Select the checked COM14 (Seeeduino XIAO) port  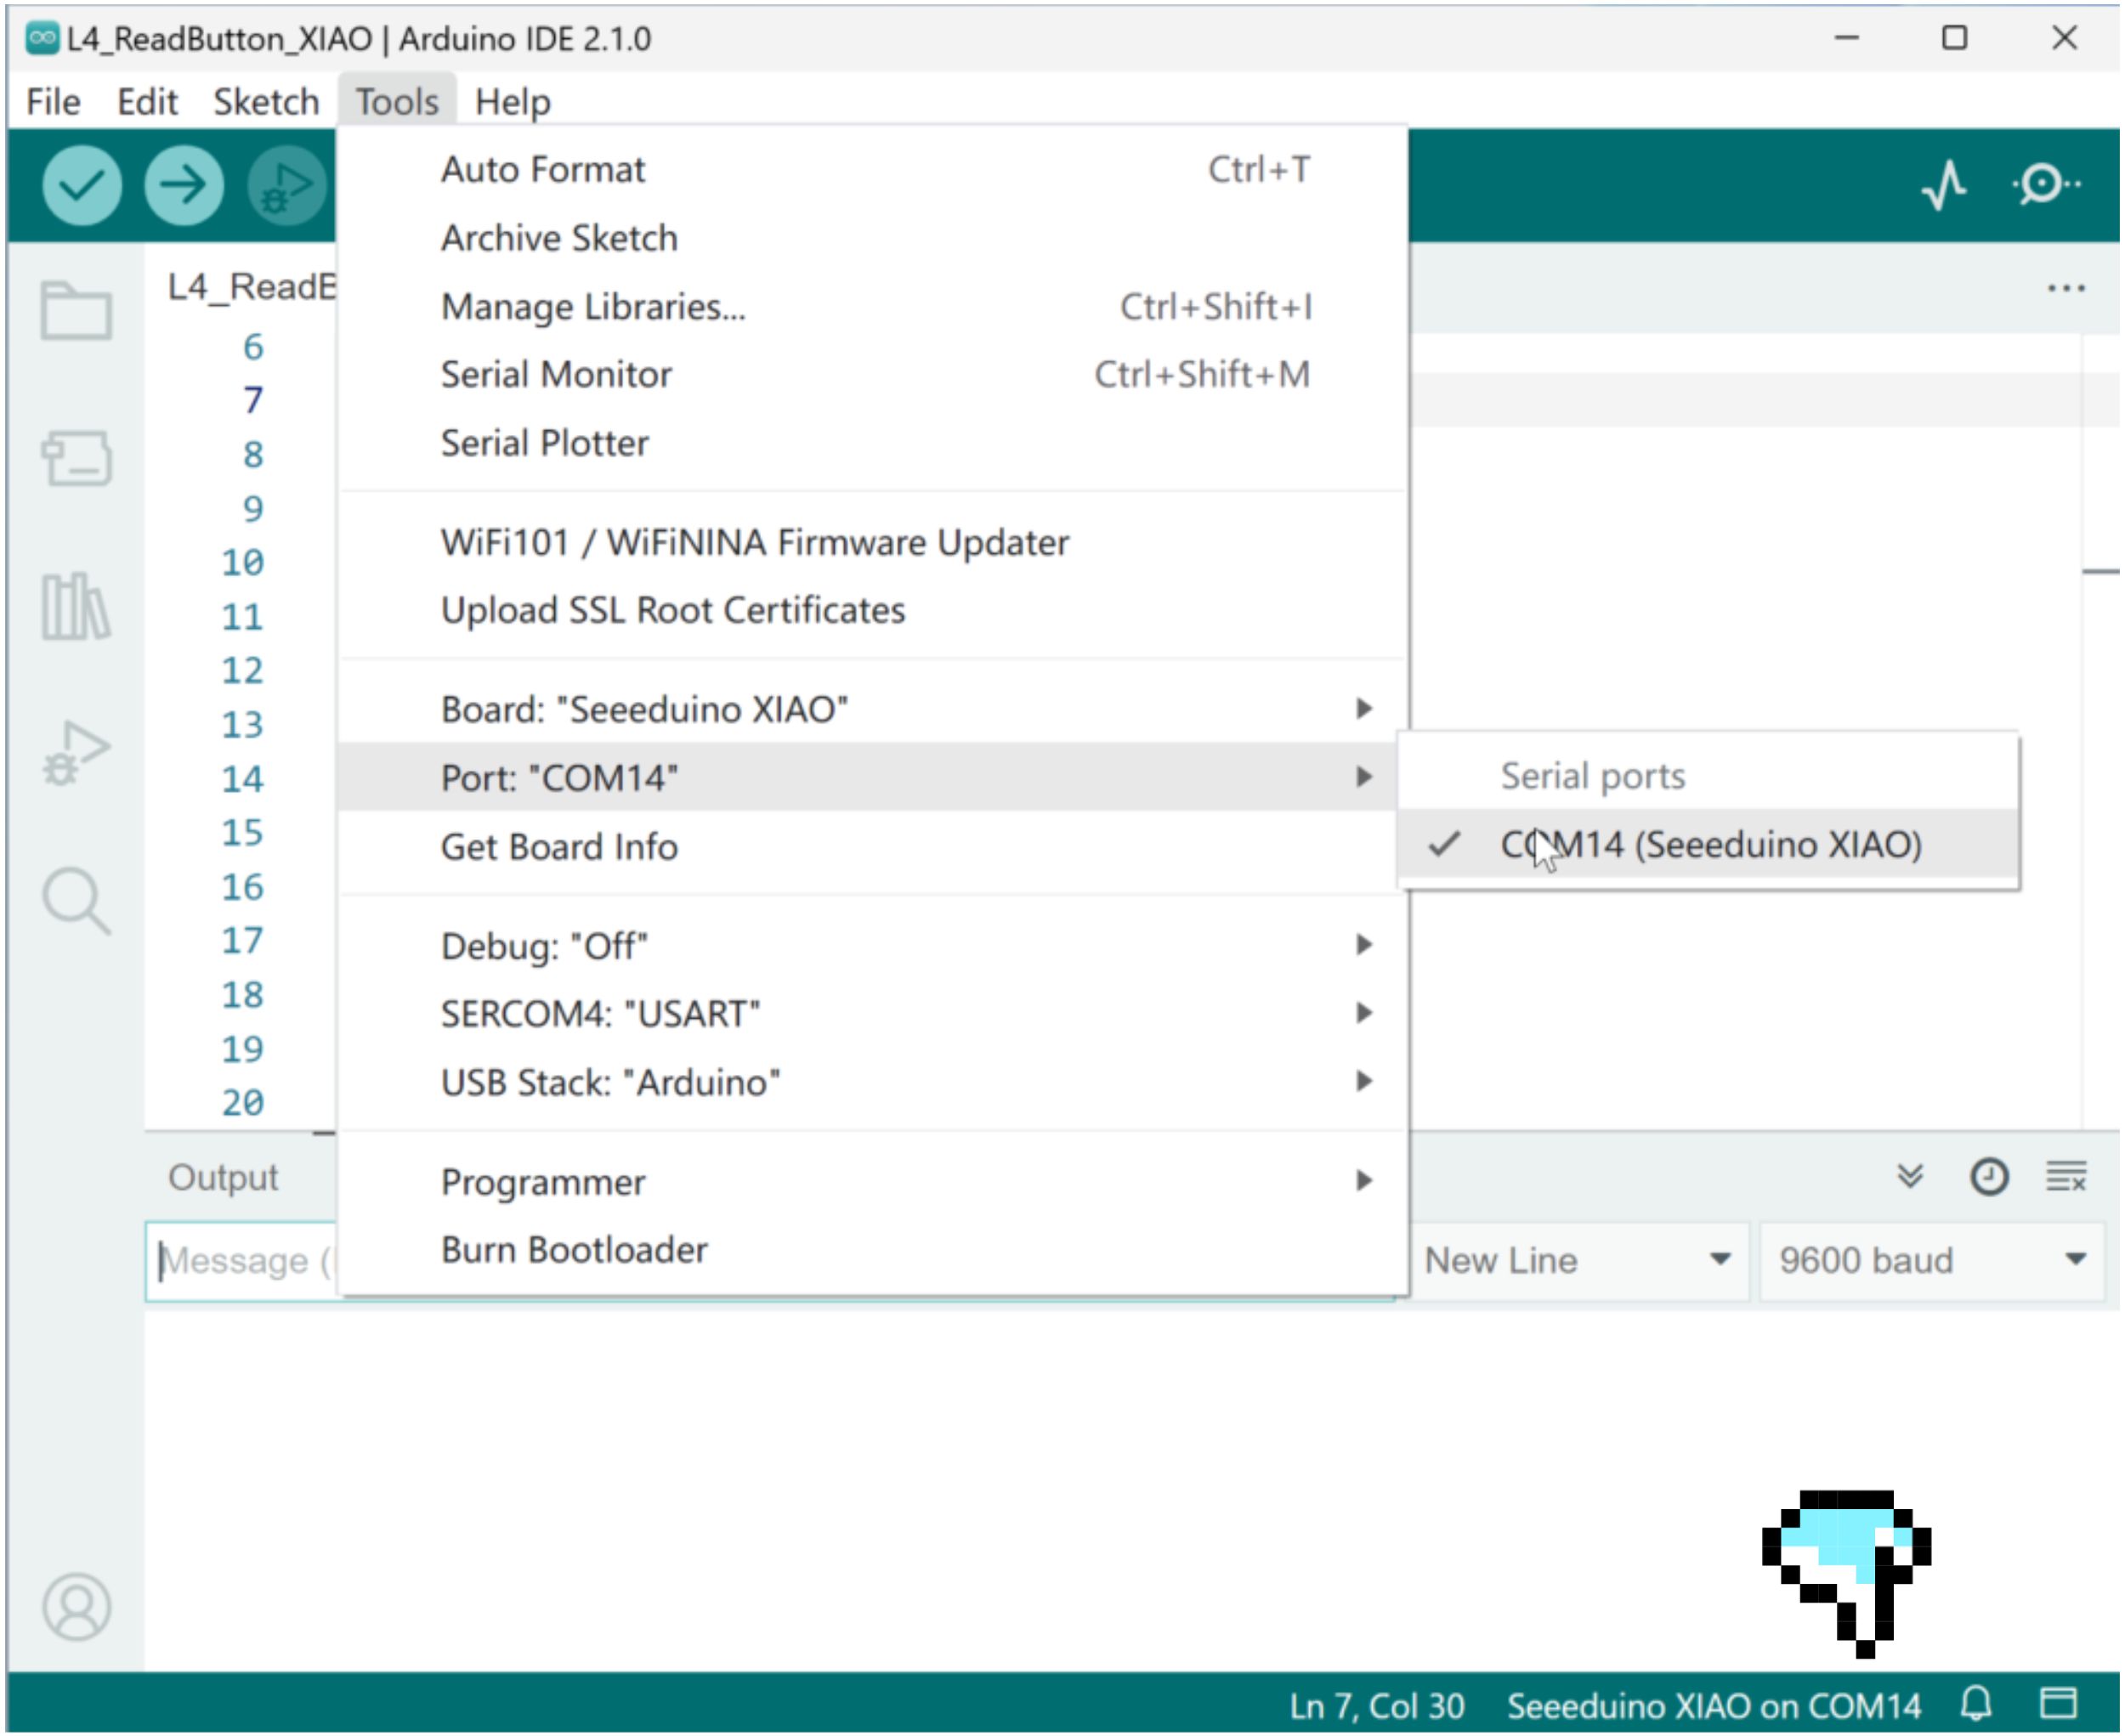(1708, 845)
